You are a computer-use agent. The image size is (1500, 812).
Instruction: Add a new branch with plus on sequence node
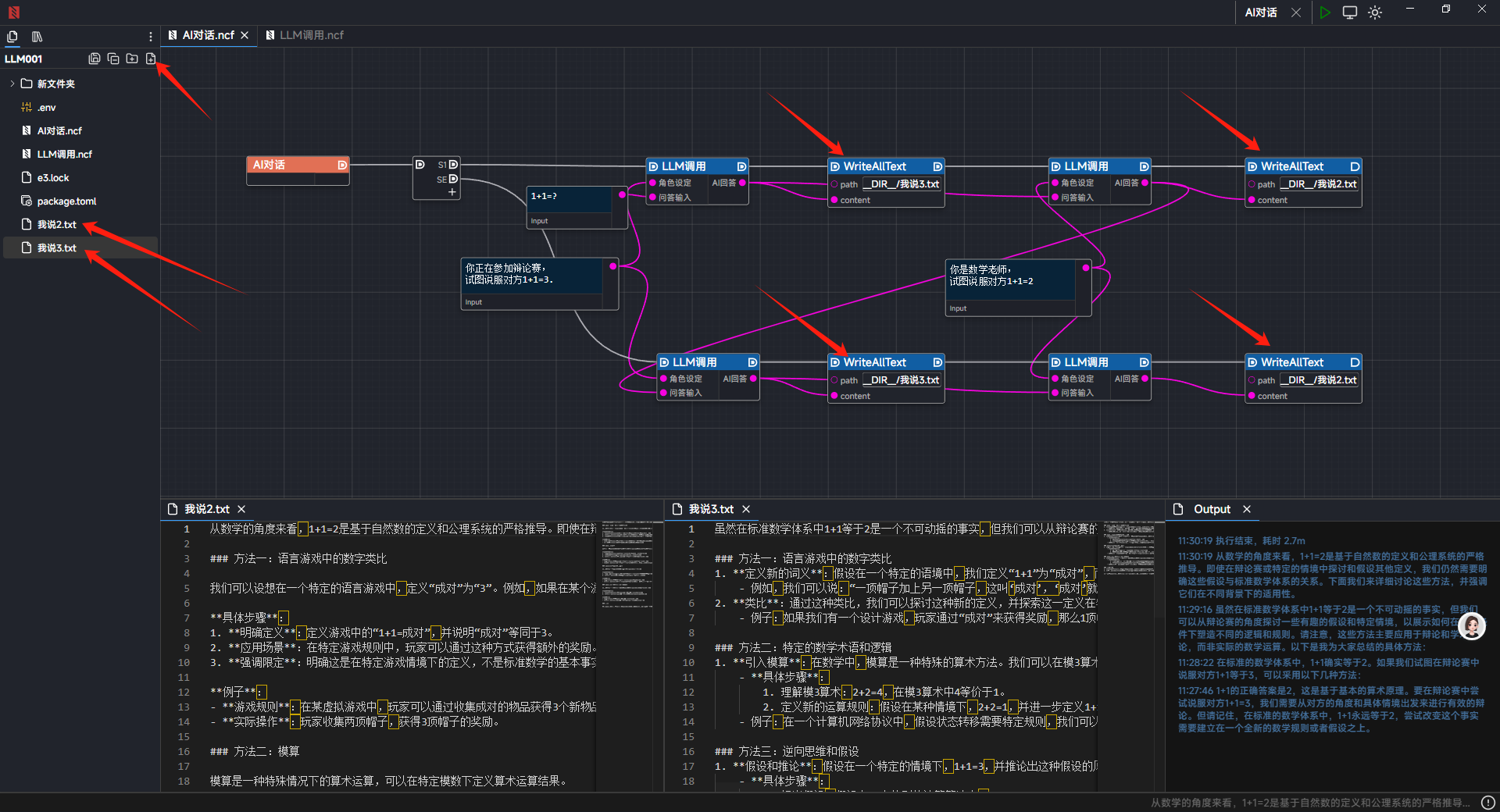tap(452, 192)
